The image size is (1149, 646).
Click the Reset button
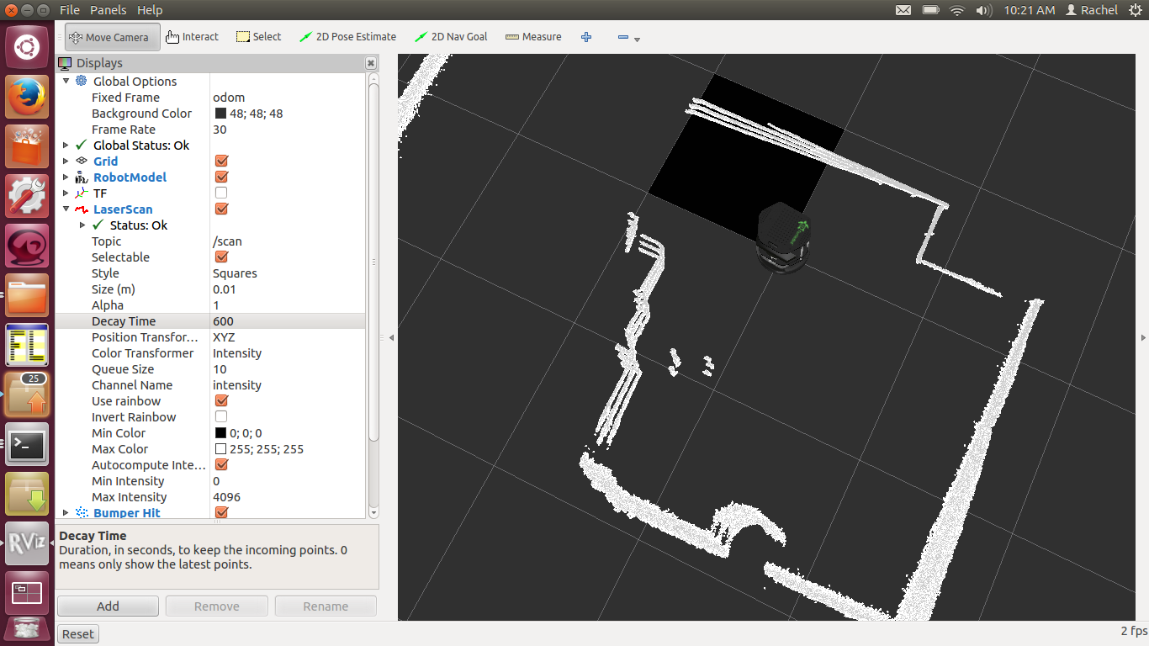click(78, 634)
